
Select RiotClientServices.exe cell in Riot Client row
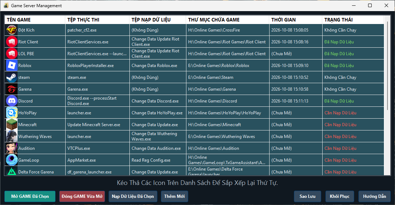pos(97,42)
